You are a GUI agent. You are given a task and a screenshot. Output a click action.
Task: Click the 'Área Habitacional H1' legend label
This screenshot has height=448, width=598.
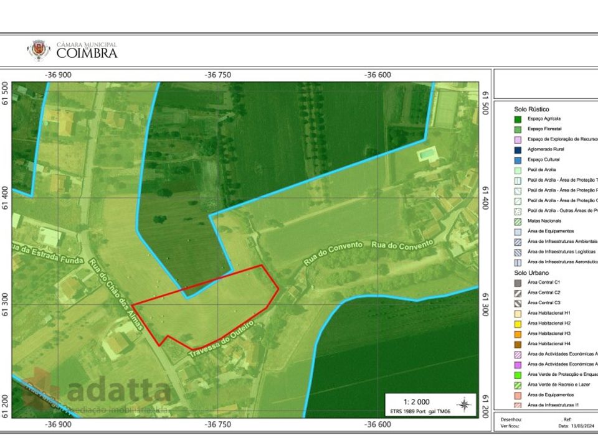pos(549,313)
